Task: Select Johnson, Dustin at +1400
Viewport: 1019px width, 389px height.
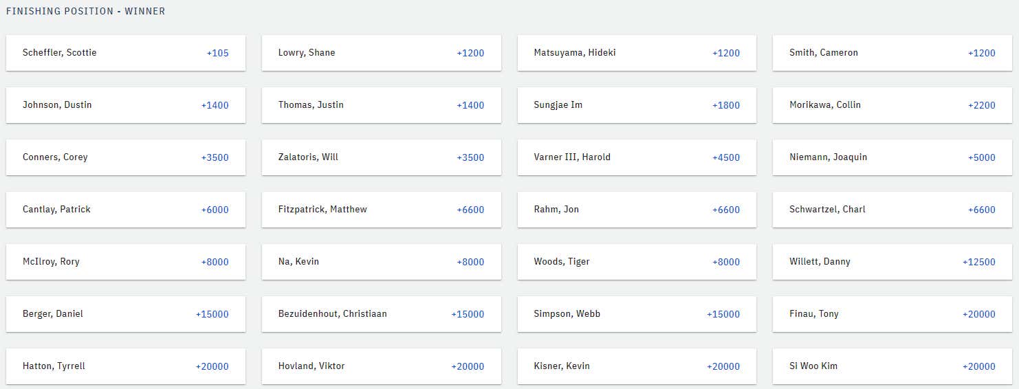Action: pyautogui.click(x=126, y=105)
